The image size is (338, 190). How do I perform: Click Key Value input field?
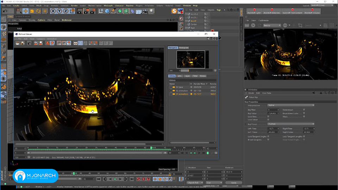click(273, 113)
